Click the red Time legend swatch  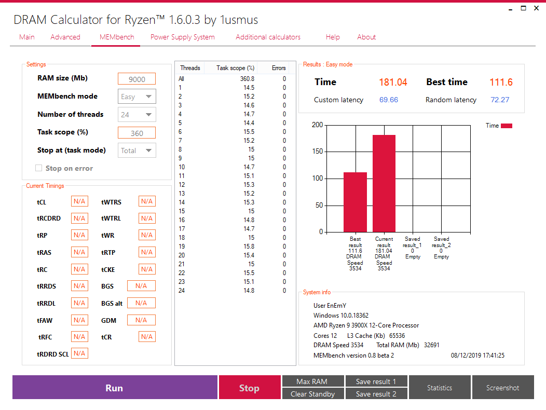[x=507, y=126]
